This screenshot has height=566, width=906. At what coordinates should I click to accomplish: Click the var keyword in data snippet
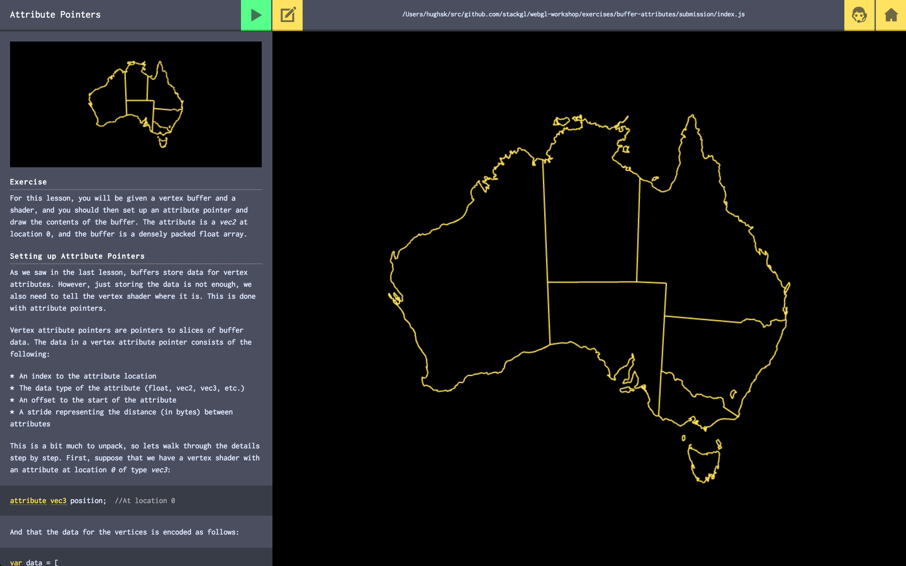pos(16,562)
